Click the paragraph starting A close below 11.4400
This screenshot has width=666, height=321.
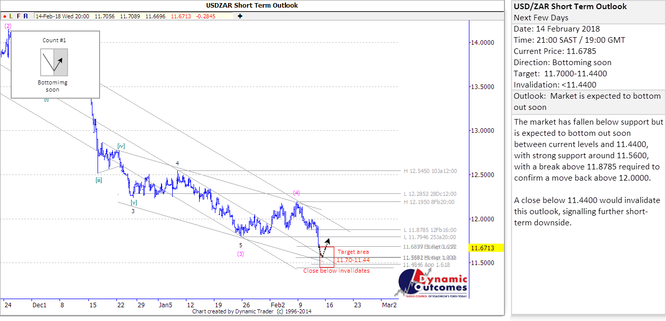click(587, 211)
